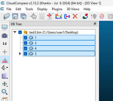Image resolution: width=113 pixels, height=101 pixels.
Task: Click the grey head normals icon
Action: (94, 16)
